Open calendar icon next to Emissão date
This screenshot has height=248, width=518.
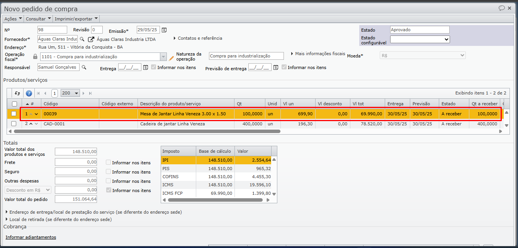pos(164,30)
